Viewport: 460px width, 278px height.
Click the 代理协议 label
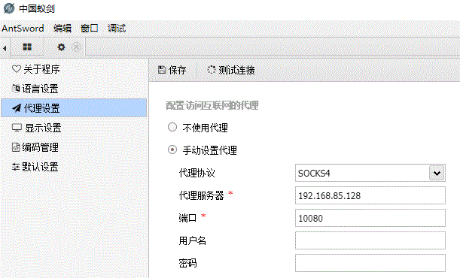point(196,173)
